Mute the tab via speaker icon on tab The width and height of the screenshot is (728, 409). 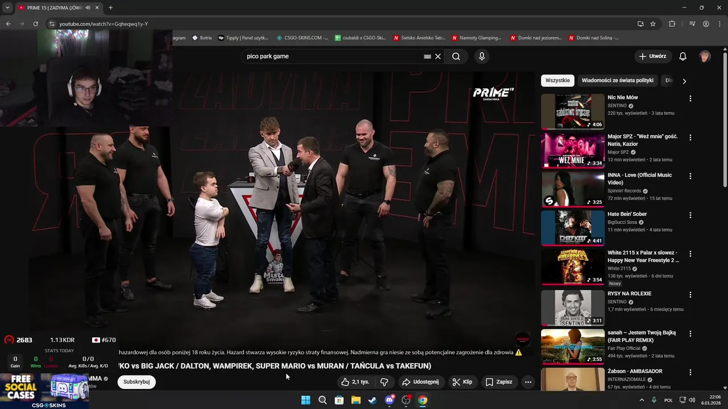[x=88, y=8]
